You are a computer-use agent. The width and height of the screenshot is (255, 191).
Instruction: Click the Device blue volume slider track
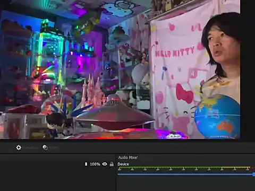[x=185, y=175]
